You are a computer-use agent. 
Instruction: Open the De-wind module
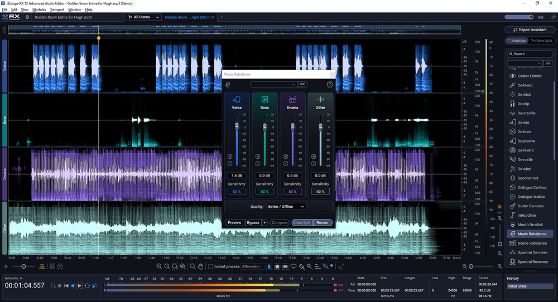pos(530,169)
